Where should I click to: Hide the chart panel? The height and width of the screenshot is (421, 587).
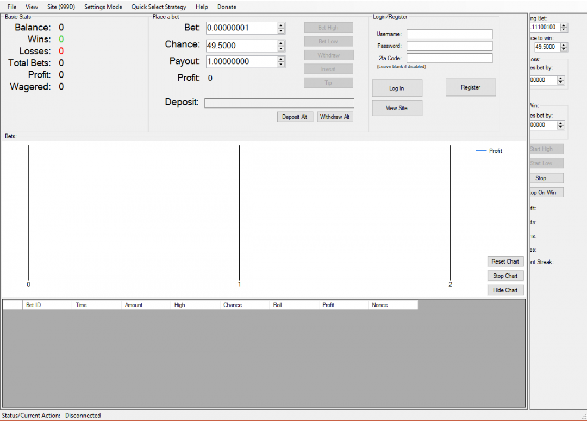click(505, 290)
